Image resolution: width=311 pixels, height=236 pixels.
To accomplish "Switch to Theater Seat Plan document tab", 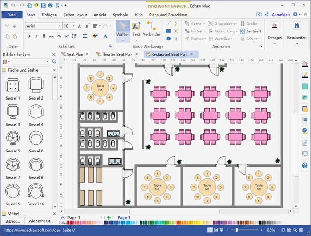I will coord(117,54).
